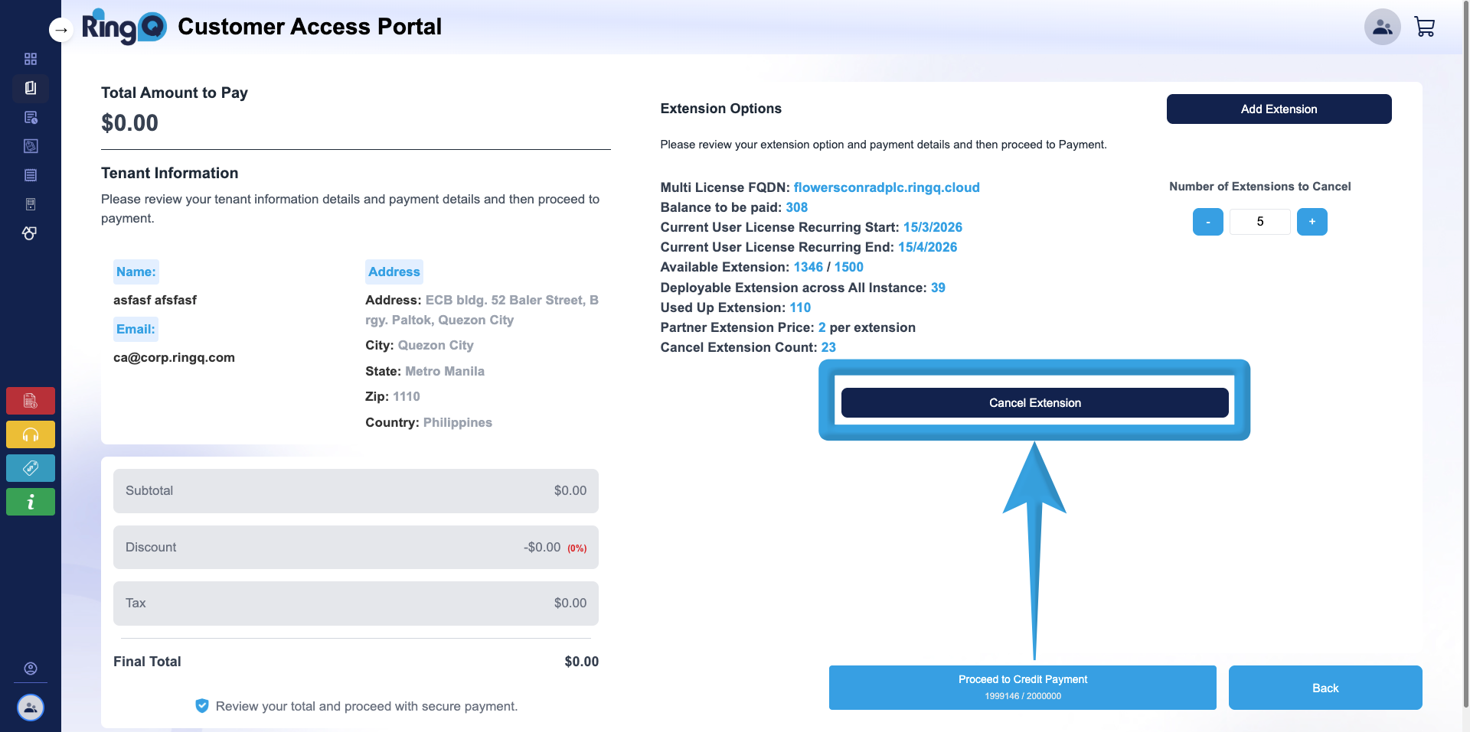Open the shopping cart icon
Screen dimensions: 1470x732
1424,28
